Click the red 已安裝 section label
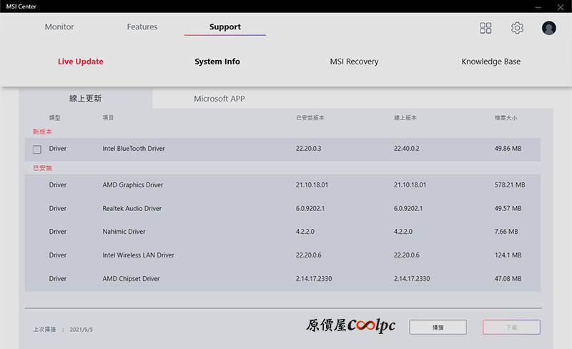The width and height of the screenshot is (572, 349). [42, 168]
